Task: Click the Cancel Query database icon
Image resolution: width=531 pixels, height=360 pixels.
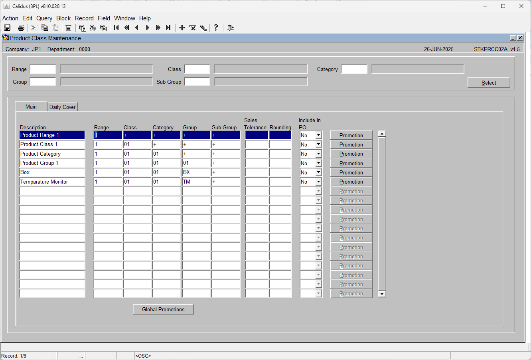Action: 103,28
